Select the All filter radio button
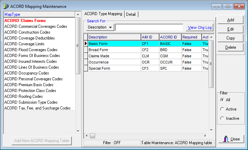The image size is (248, 150). click(222, 100)
